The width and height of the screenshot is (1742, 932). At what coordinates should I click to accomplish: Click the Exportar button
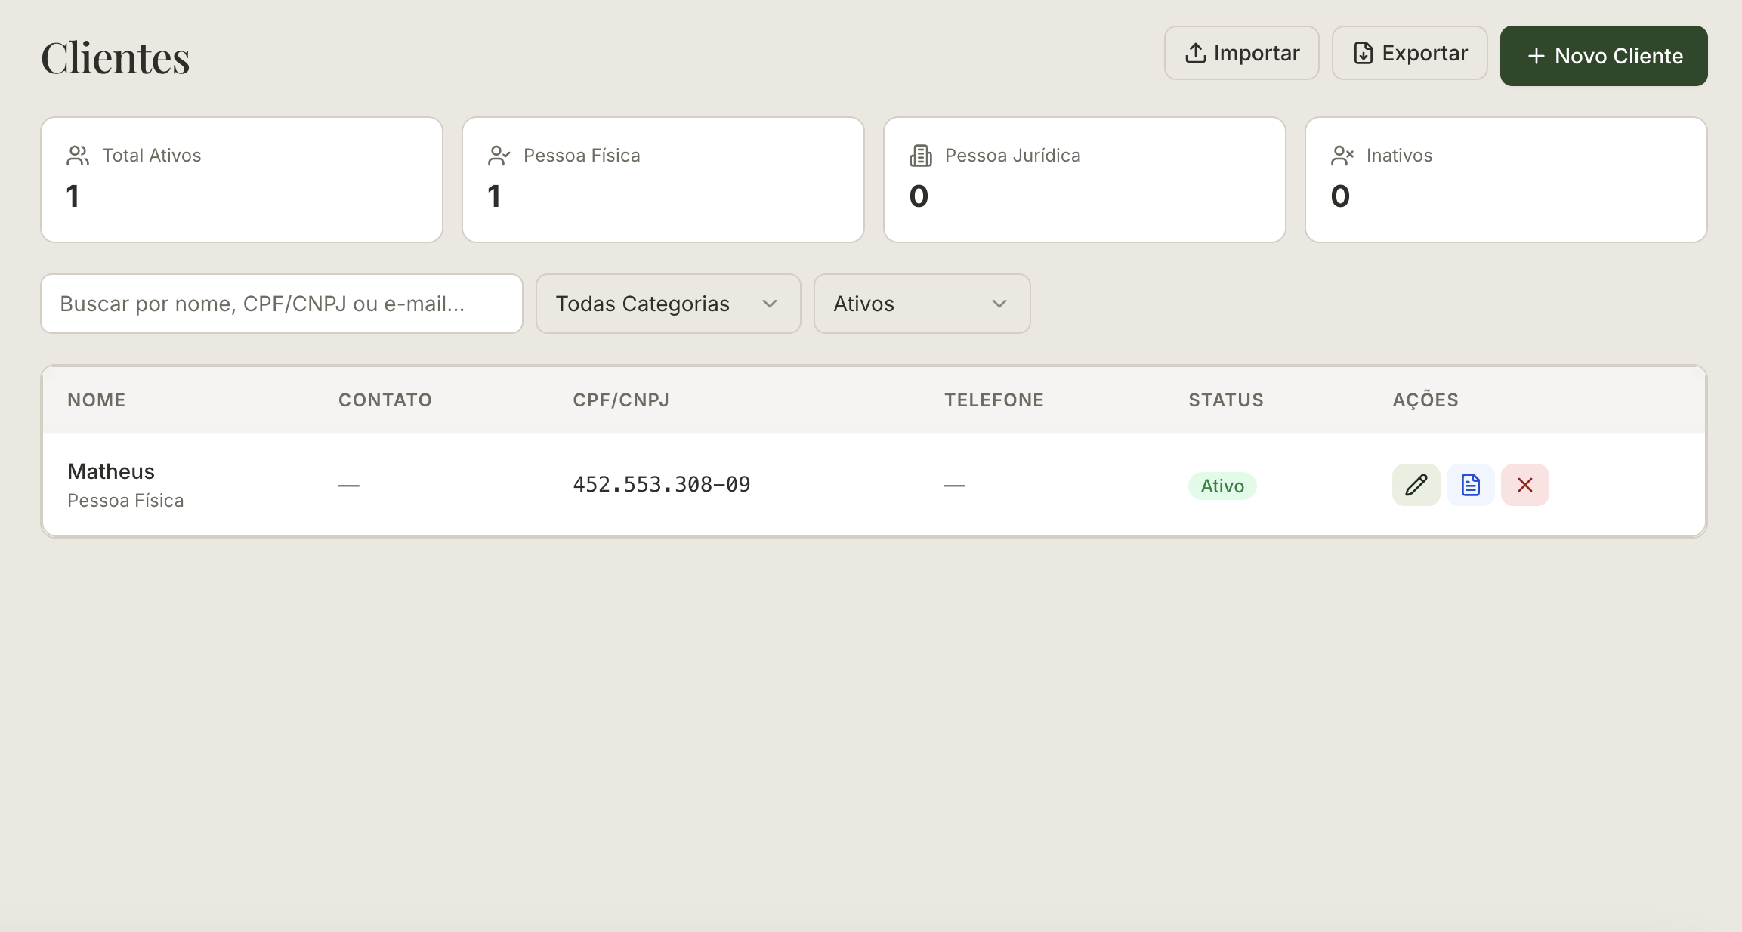[1410, 53]
